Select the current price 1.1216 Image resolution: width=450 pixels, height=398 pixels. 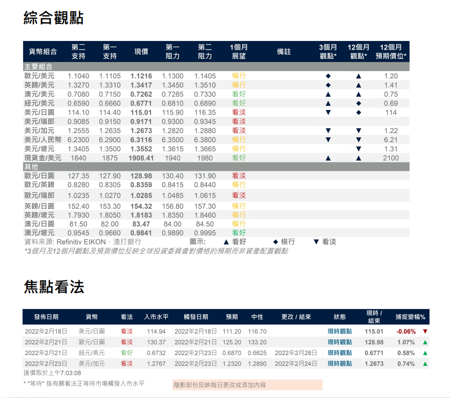click(x=141, y=76)
